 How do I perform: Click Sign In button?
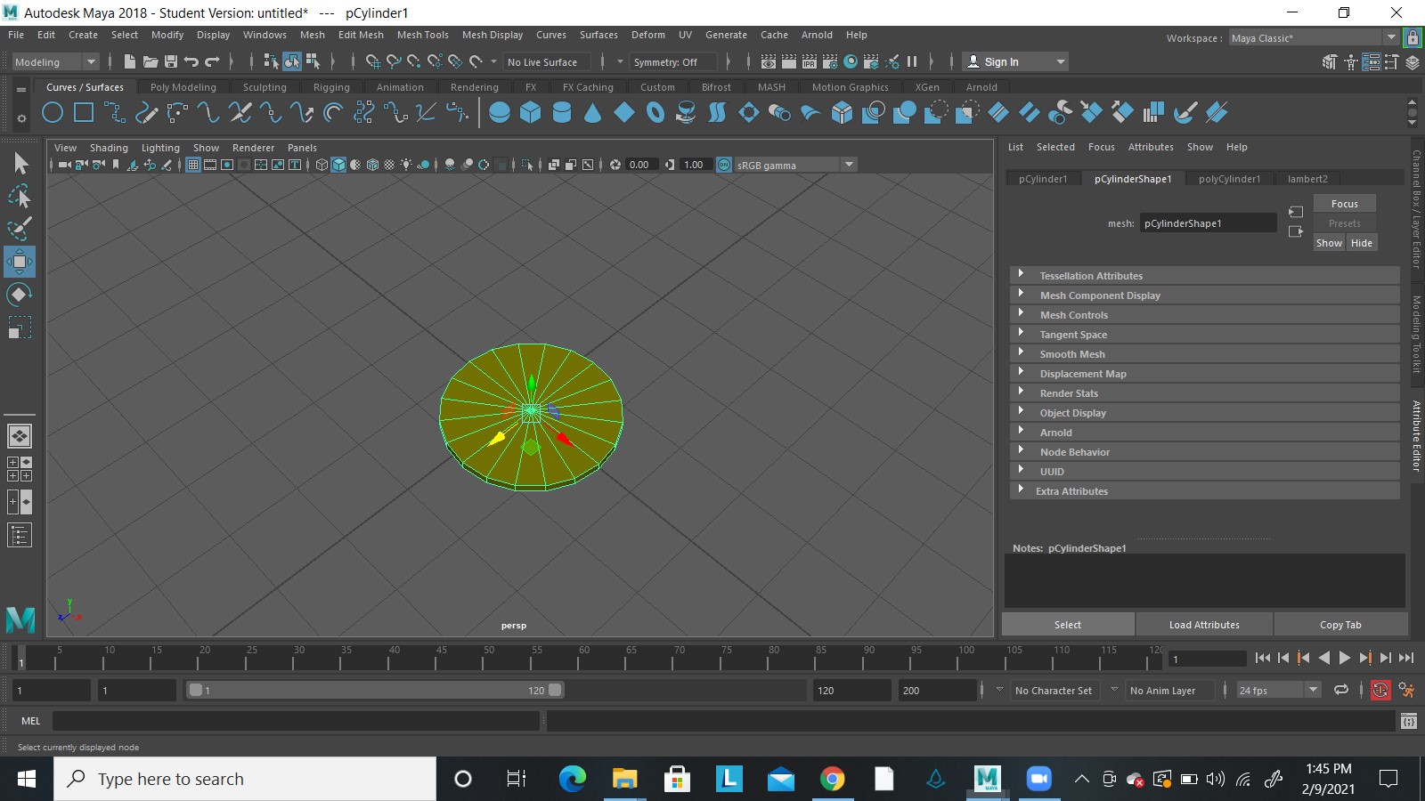[x=1015, y=61]
